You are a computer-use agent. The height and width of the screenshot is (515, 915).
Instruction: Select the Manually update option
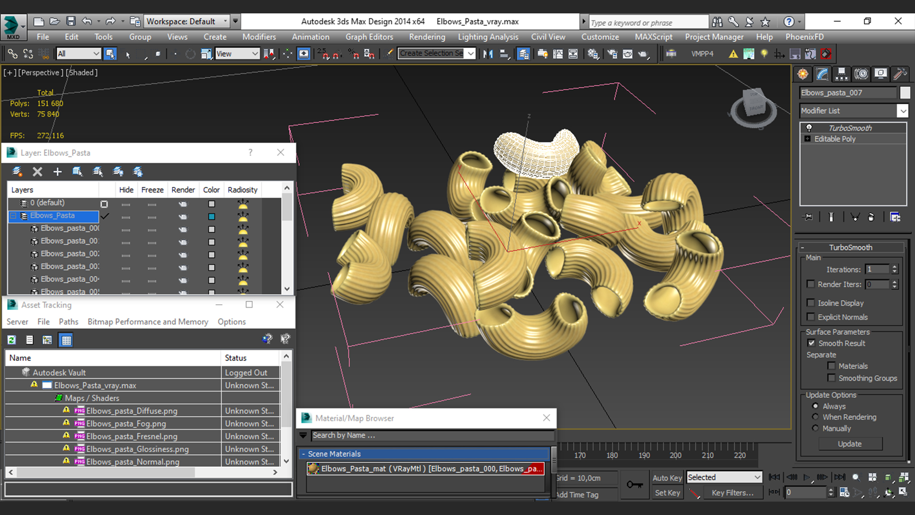coord(815,428)
